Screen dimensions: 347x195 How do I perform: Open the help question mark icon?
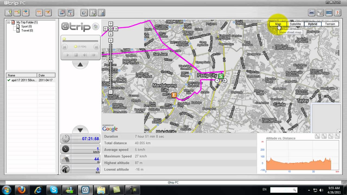pos(337,12)
